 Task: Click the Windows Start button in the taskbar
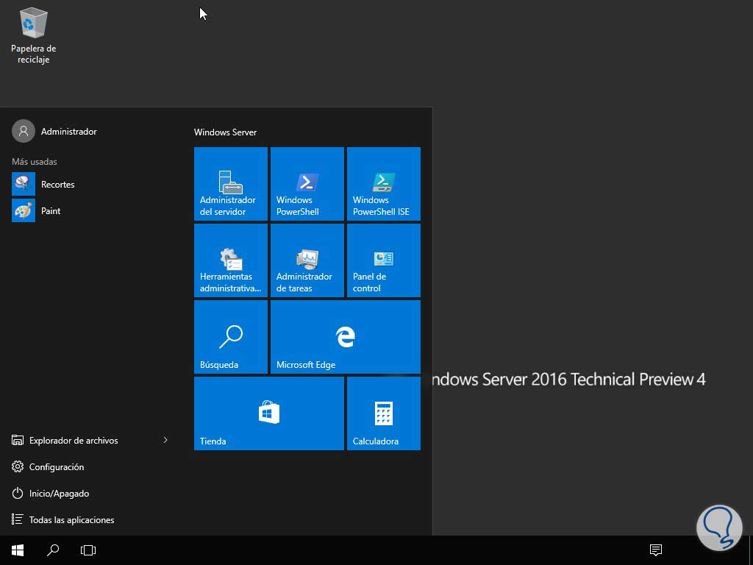(18, 550)
